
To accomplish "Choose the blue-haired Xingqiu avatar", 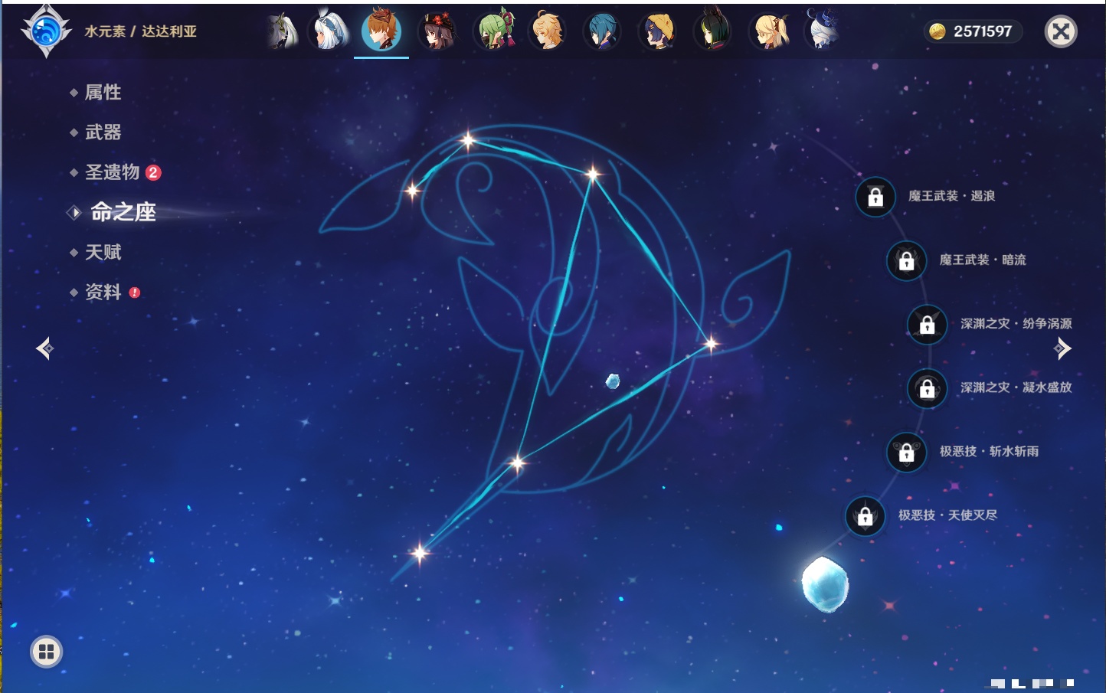I will click(x=602, y=31).
